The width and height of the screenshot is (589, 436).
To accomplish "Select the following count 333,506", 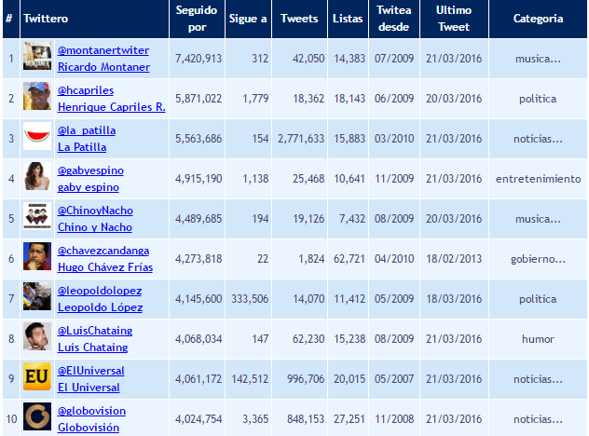I will pyautogui.click(x=250, y=299).
